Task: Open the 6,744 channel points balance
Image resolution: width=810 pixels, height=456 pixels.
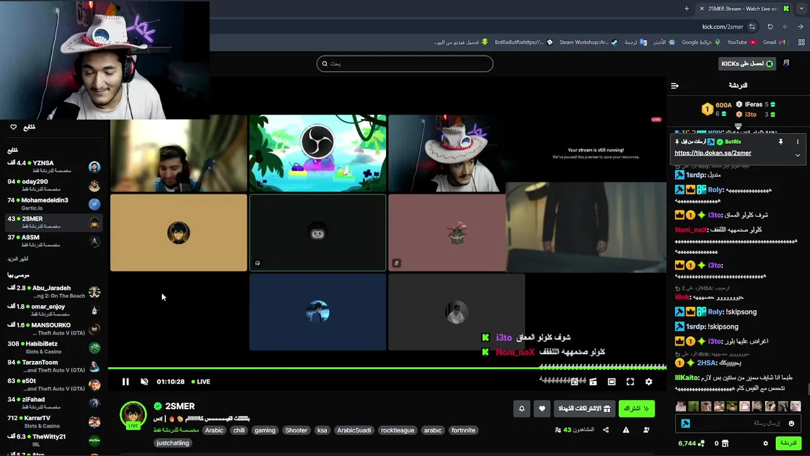Action: point(691,443)
